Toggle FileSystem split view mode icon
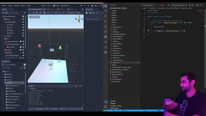Screen dimensions: 206x116 [x=24, y=65]
